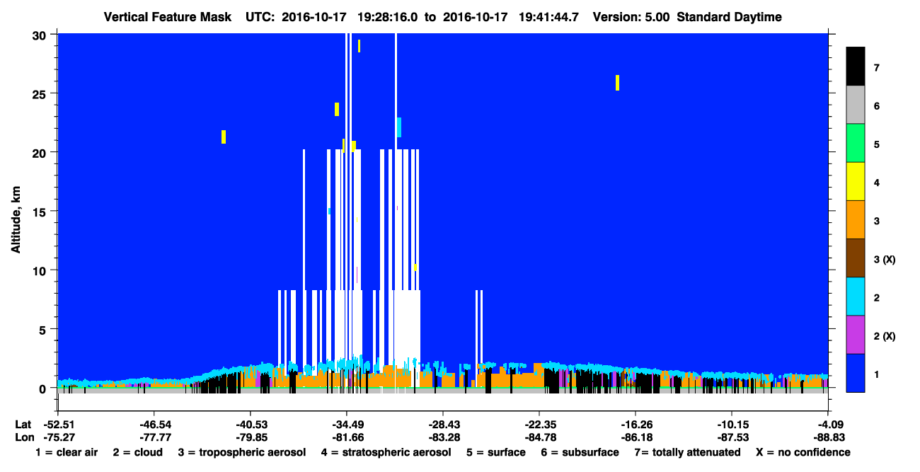Click longitude value '-77.77'
This screenshot has height=472, width=920.
click(x=154, y=437)
